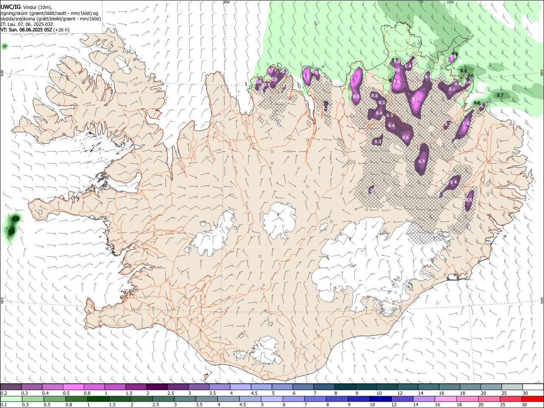Click the green rain blob west of Snæfellsnes
This screenshot has height=408, width=544.
click(x=12, y=227)
